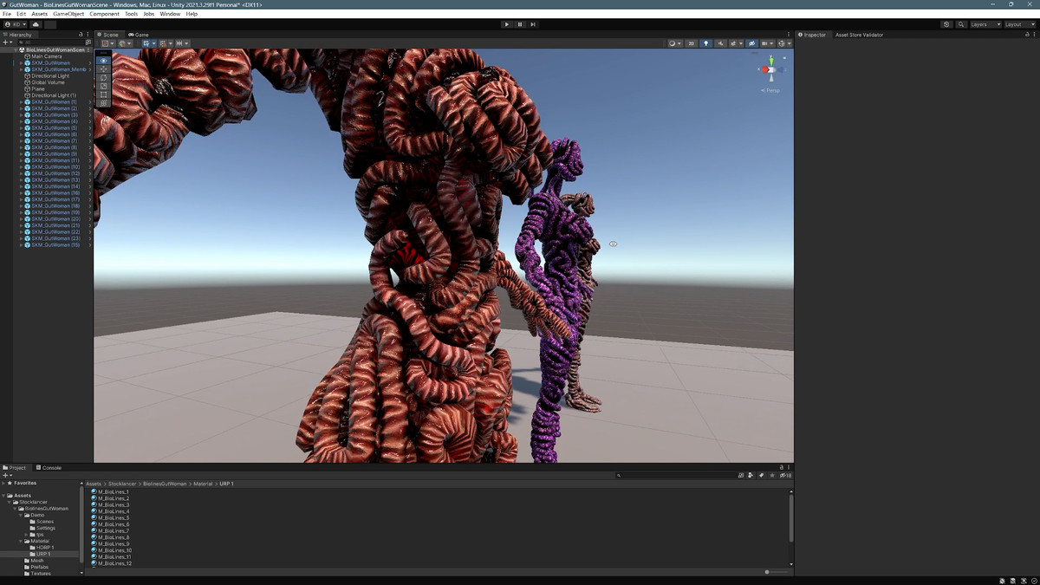This screenshot has width=1040, height=585.
Task: Toggle scene lighting with lightbulb button
Action: point(705,43)
